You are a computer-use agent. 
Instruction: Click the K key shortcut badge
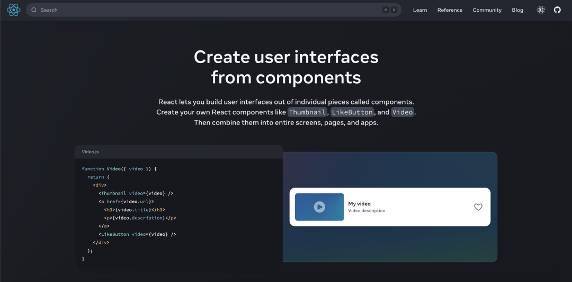click(x=394, y=10)
